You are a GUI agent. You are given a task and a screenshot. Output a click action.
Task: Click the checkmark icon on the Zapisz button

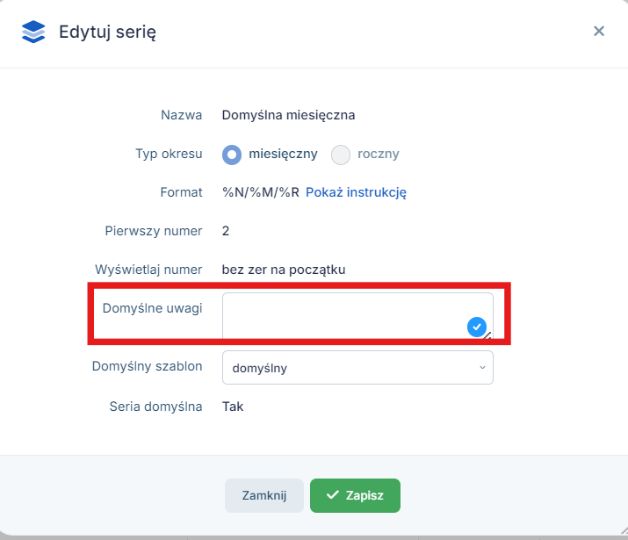pyautogui.click(x=332, y=495)
